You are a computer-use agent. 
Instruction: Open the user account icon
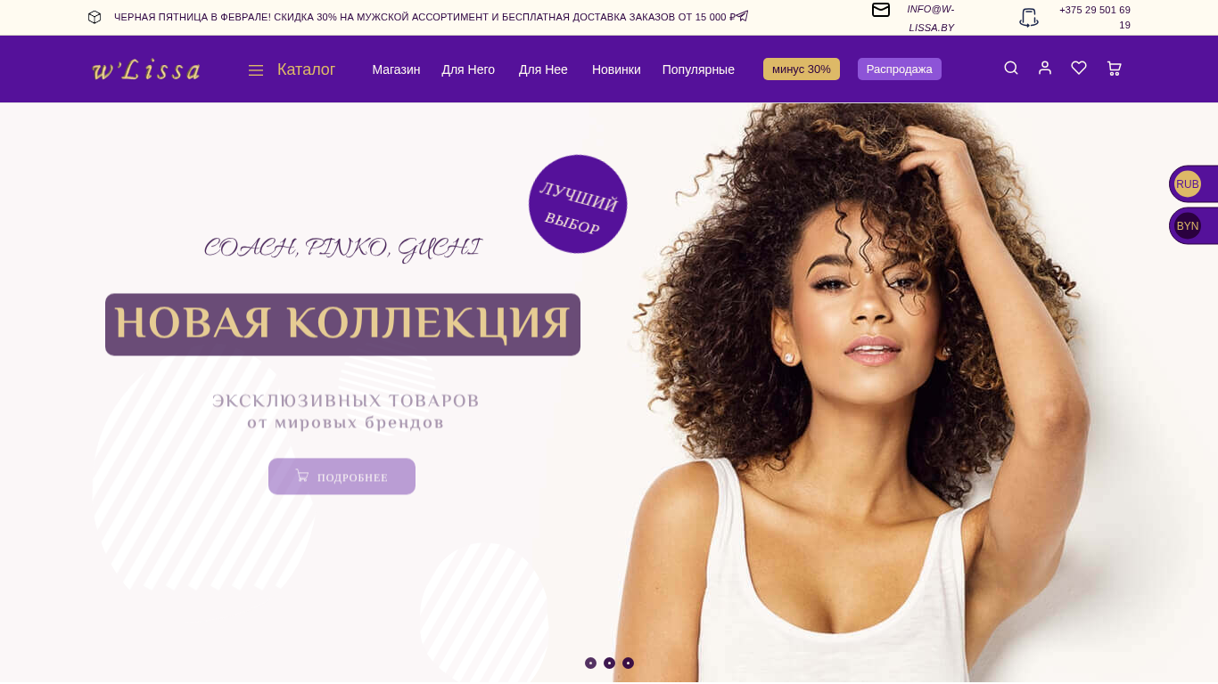(x=1045, y=68)
